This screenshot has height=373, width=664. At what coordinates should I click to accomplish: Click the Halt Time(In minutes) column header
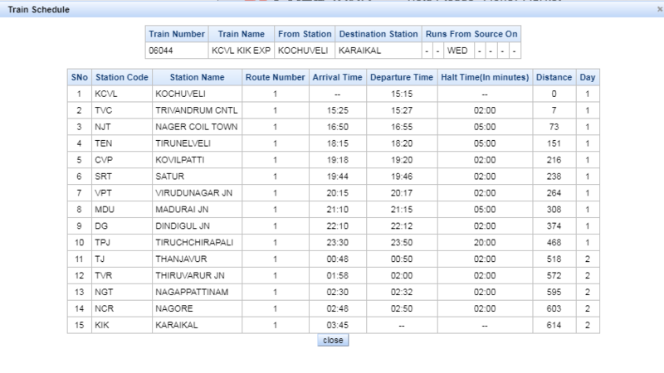[485, 77]
